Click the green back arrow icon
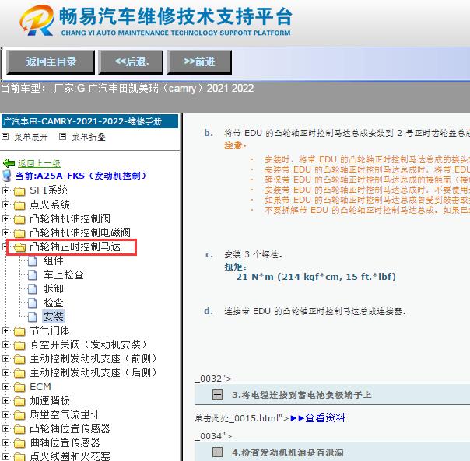The height and width of the screenshot is (461, 470). point(9,163)
